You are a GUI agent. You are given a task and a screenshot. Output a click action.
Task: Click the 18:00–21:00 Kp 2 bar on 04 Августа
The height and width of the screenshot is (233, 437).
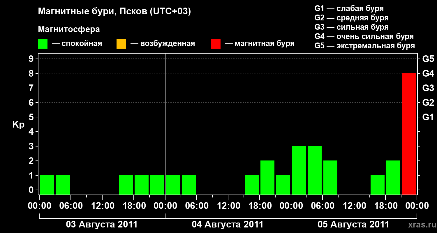pos(267,177)
